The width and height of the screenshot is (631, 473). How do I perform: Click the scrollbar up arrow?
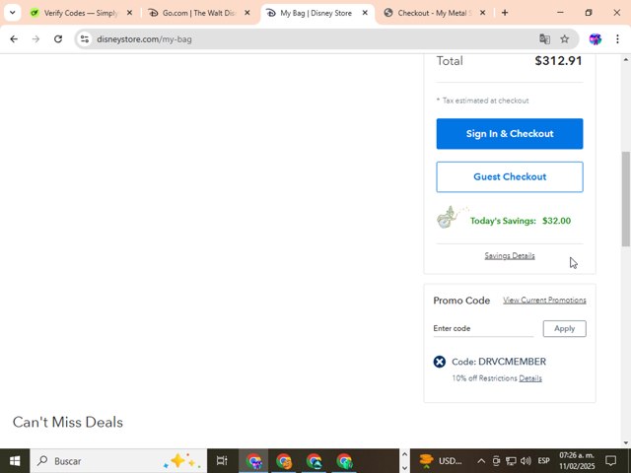[x=626, y=59]
